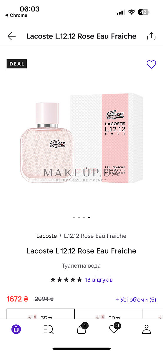Open the 13 reviews link
Screen dimensions: 163x353
[x=99, y=280]
